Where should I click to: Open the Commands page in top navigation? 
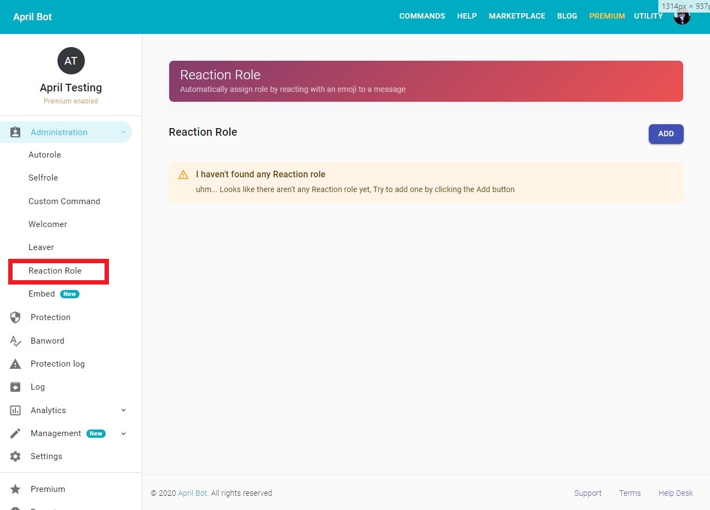click(x=422, y=16)
